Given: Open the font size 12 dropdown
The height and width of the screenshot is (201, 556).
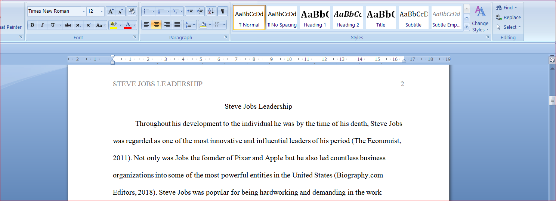Looking at the screenshot, I should (x=102, y=11).
